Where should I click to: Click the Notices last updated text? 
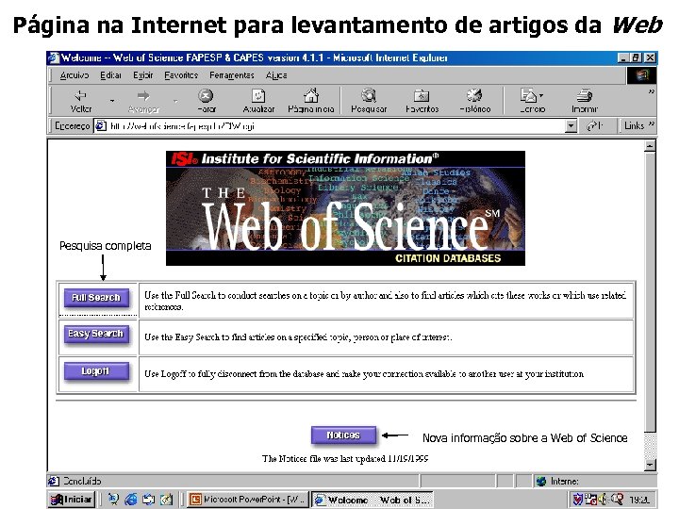click(345, 458)
